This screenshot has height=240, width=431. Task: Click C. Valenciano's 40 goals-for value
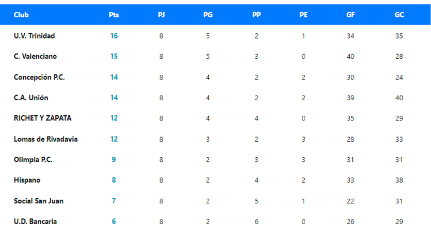point(351,56)
